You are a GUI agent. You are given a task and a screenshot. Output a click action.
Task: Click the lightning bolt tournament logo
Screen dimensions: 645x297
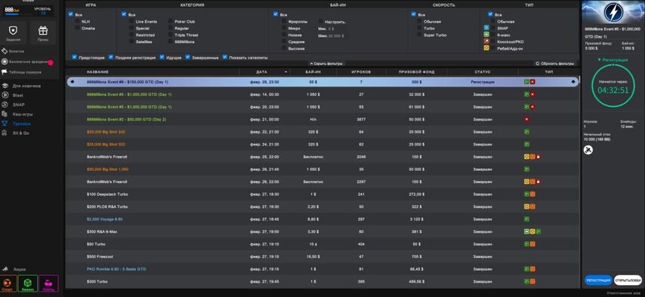pyautogui.click(x=613, y=12)
